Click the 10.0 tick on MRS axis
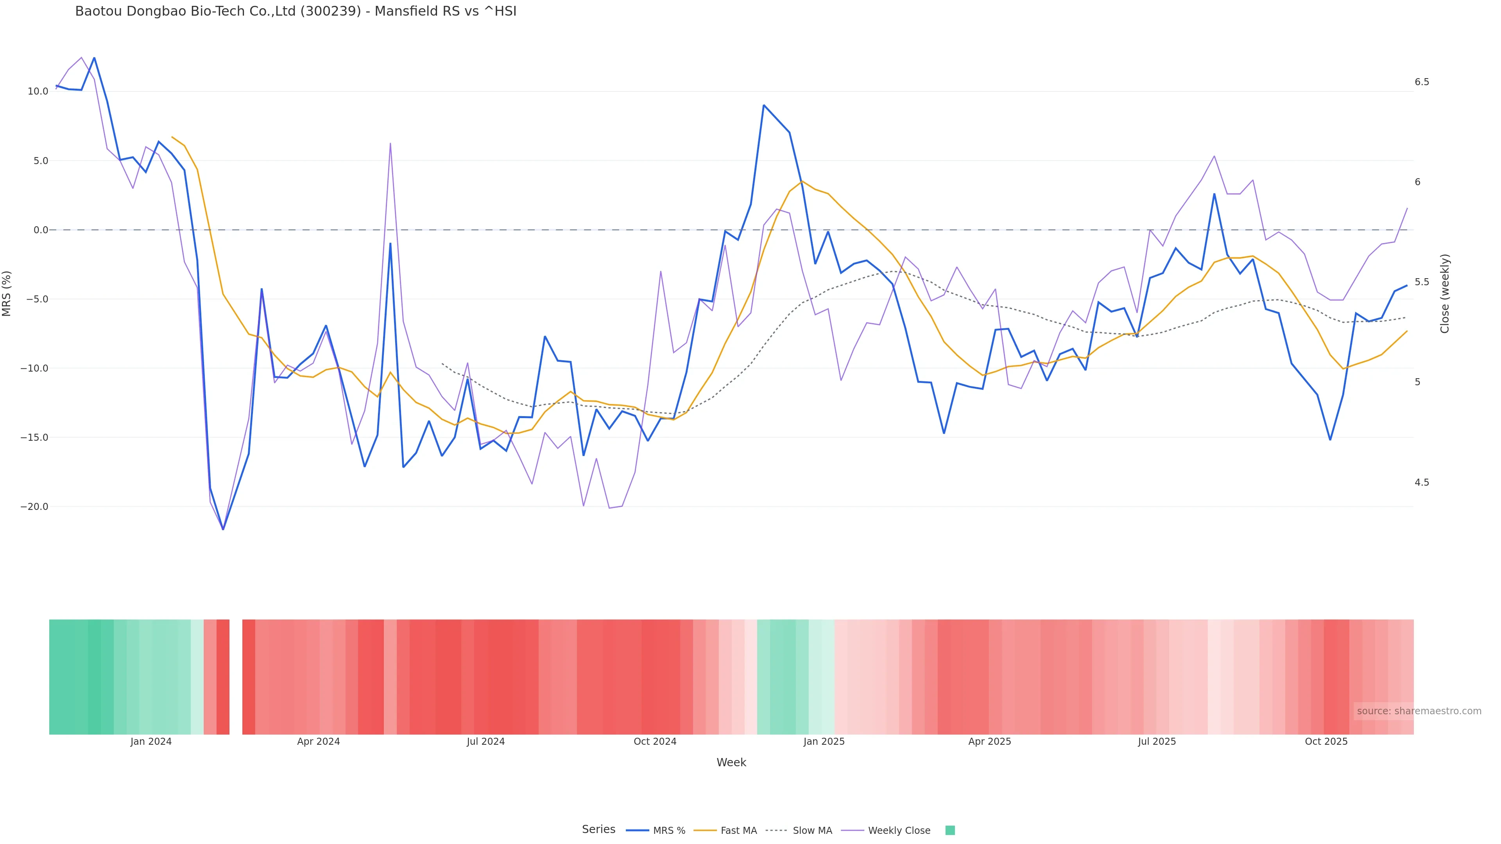This screenshot has width=1501, height=844. pos(38,91)
